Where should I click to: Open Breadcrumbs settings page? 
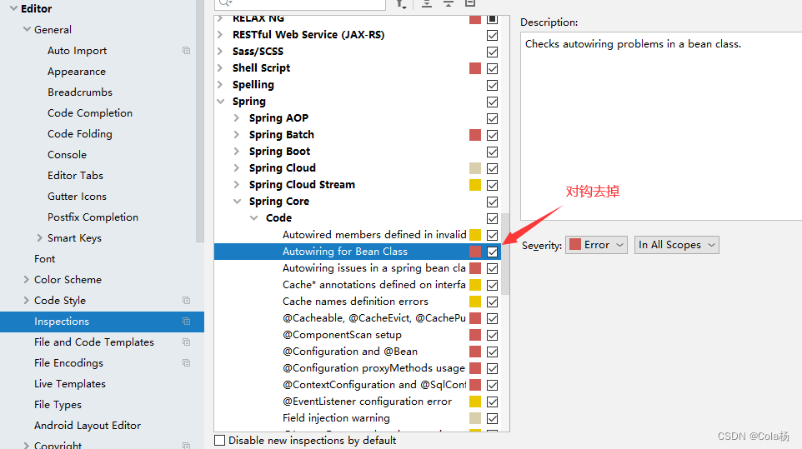click(x=80, y=92)
